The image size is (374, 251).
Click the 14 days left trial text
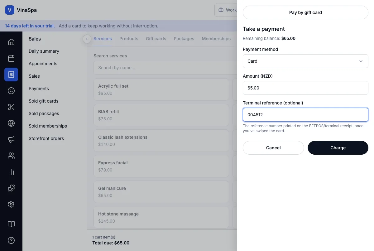point(30,26)
